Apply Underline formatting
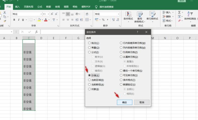198x120 pixels. pos(23,20)
